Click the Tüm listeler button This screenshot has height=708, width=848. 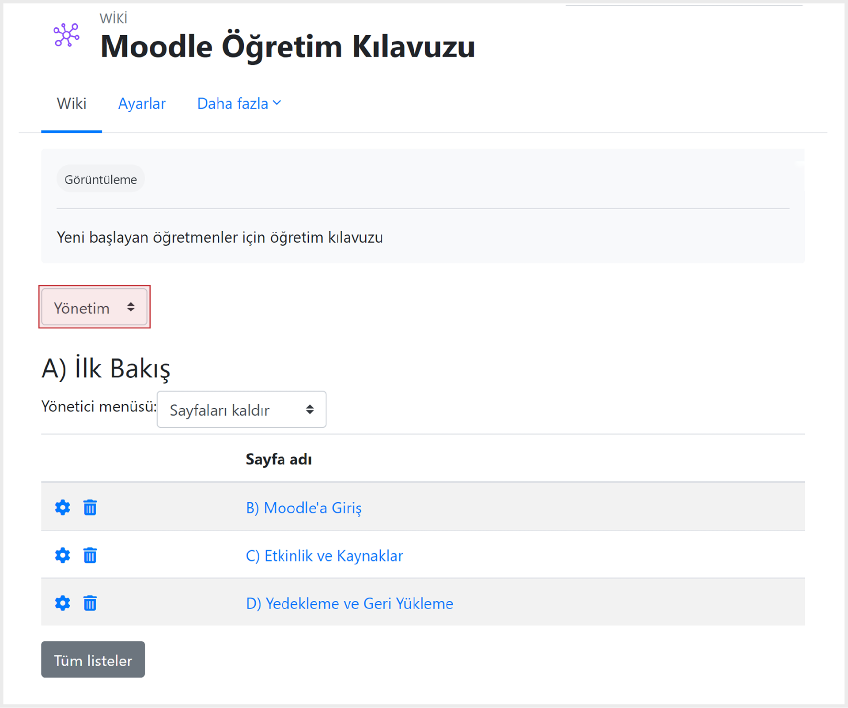click(x=93, y=659)
